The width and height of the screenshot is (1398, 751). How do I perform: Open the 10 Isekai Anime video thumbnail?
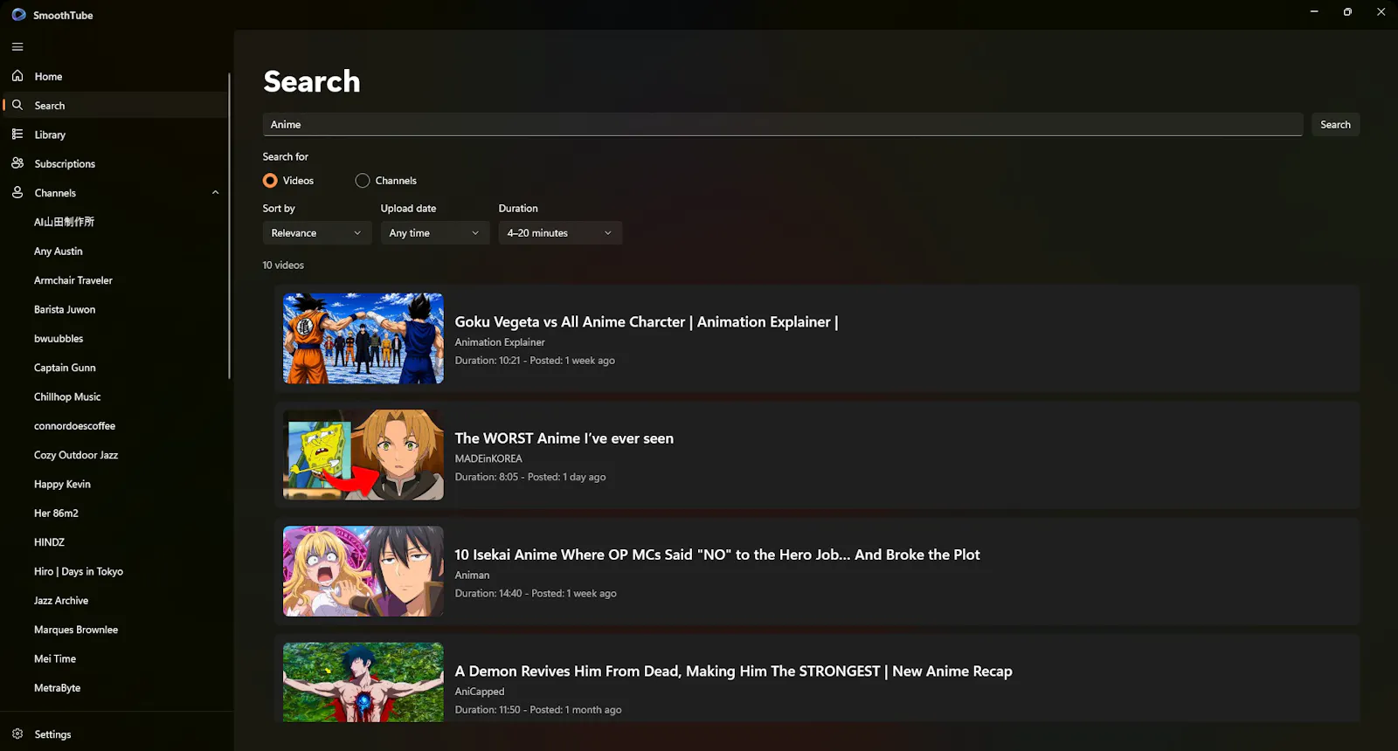tap(363, 571)
